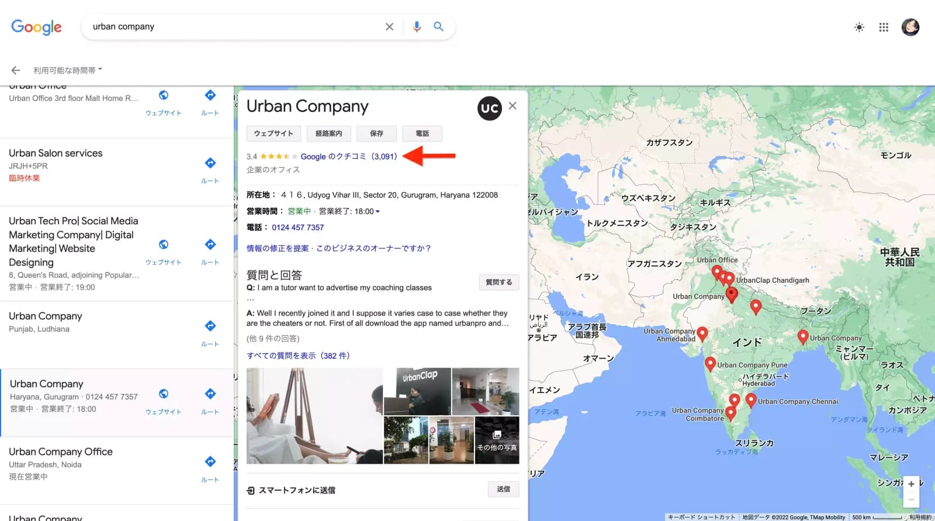Clear the search box with X icon
This screenshot has height=521, width=935.
click(x=389, y=27)
